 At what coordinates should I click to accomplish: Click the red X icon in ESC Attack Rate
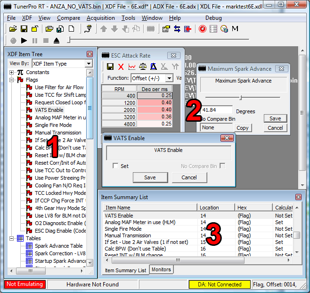click(121, 67)
